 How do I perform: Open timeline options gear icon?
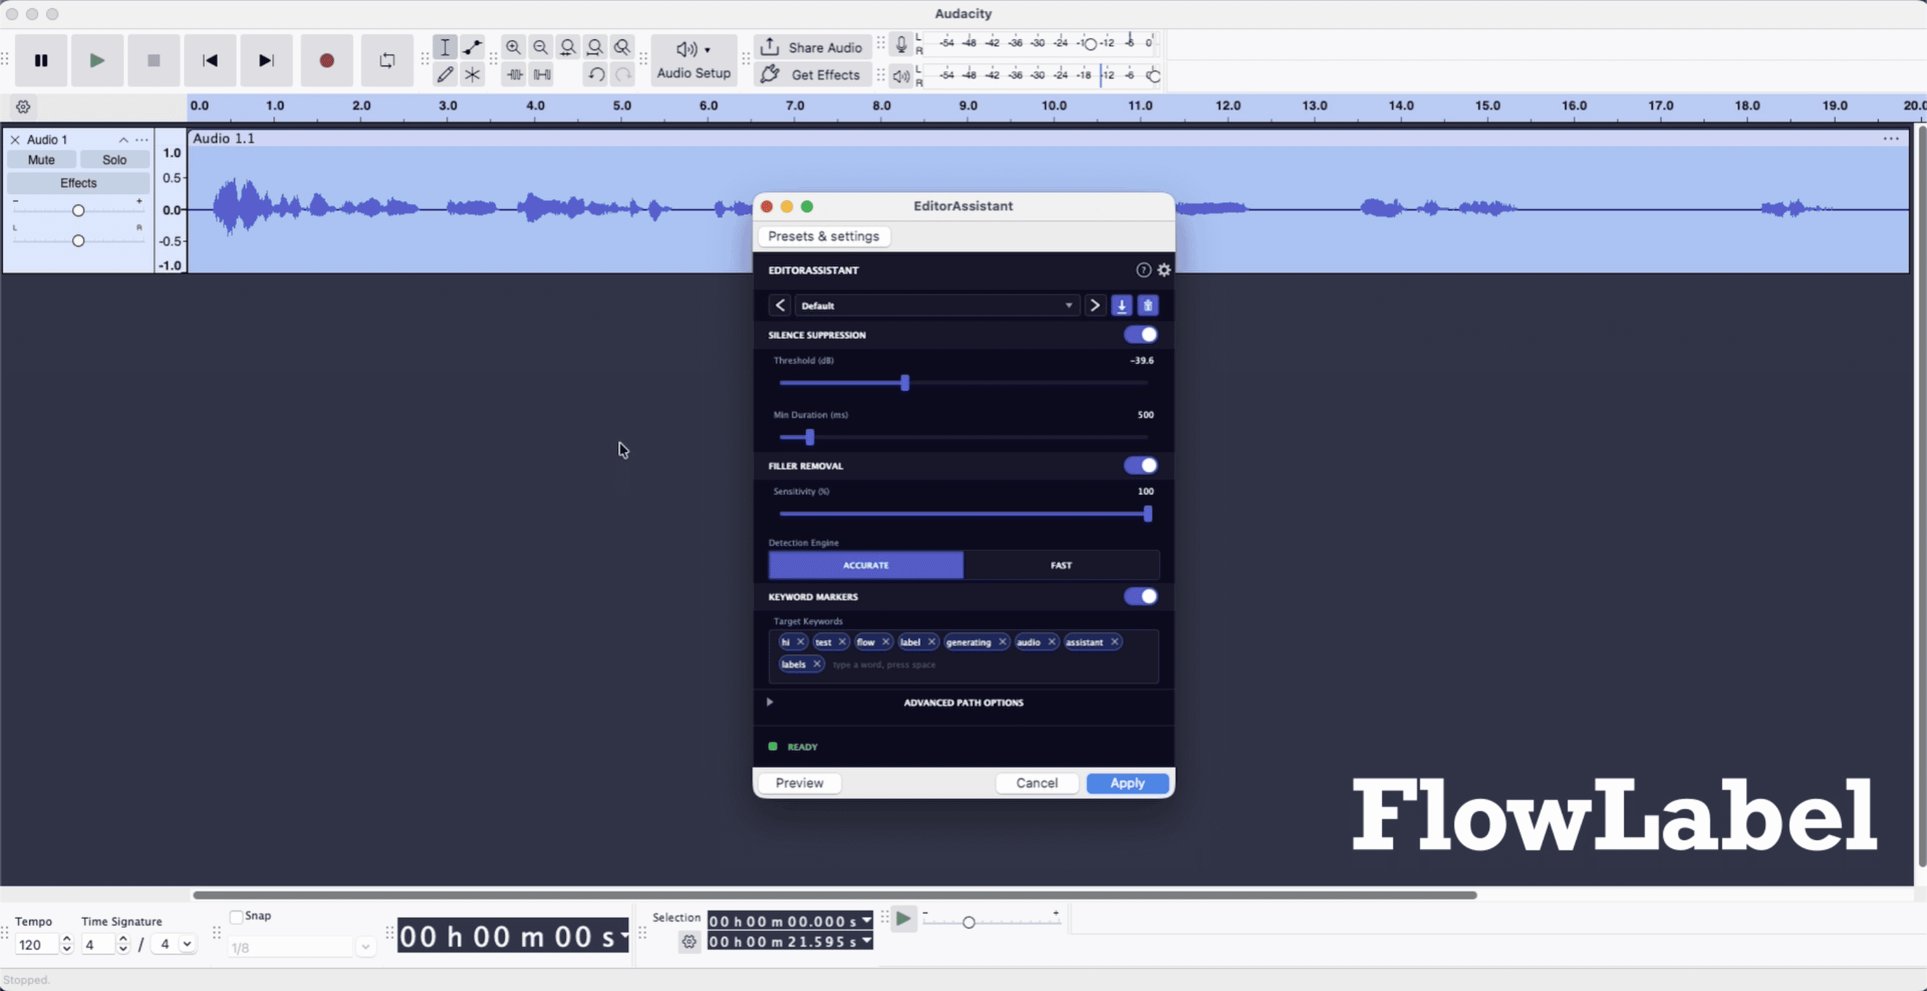(23, 107)
